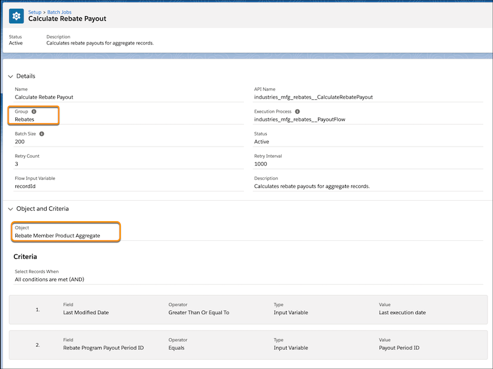This screenshot has height=369, width=493.
Task: Select the value Last execution date
Action: pyautogui.click(x=402, y=313)
